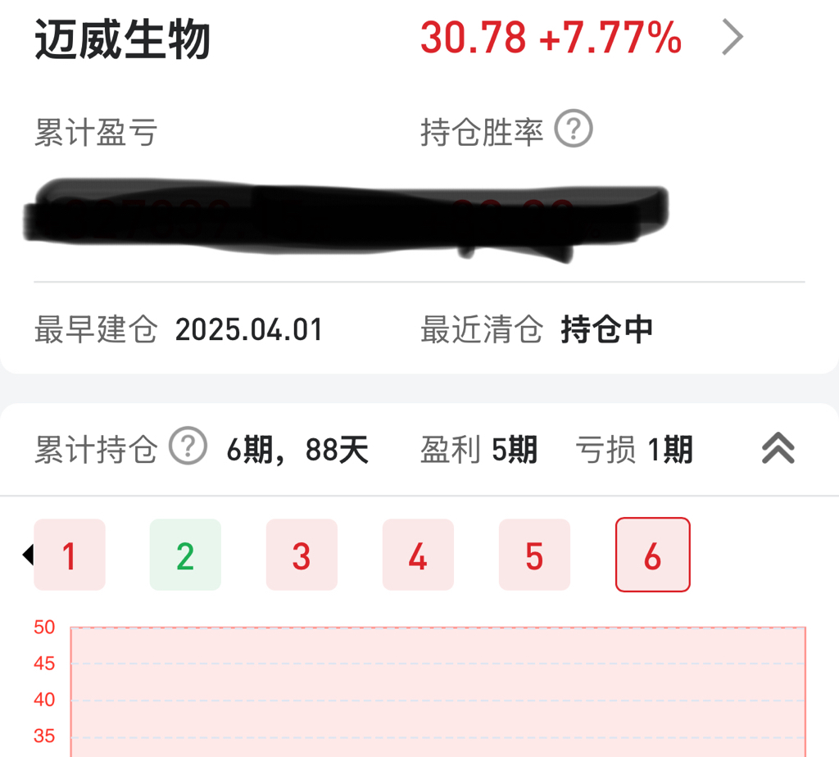Click the pink price chart area
Viewport: 839px width, 757px height.
[x=438, y=691]
